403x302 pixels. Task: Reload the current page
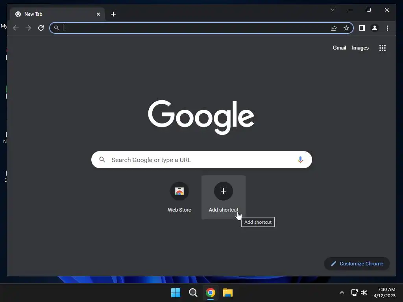41,28
